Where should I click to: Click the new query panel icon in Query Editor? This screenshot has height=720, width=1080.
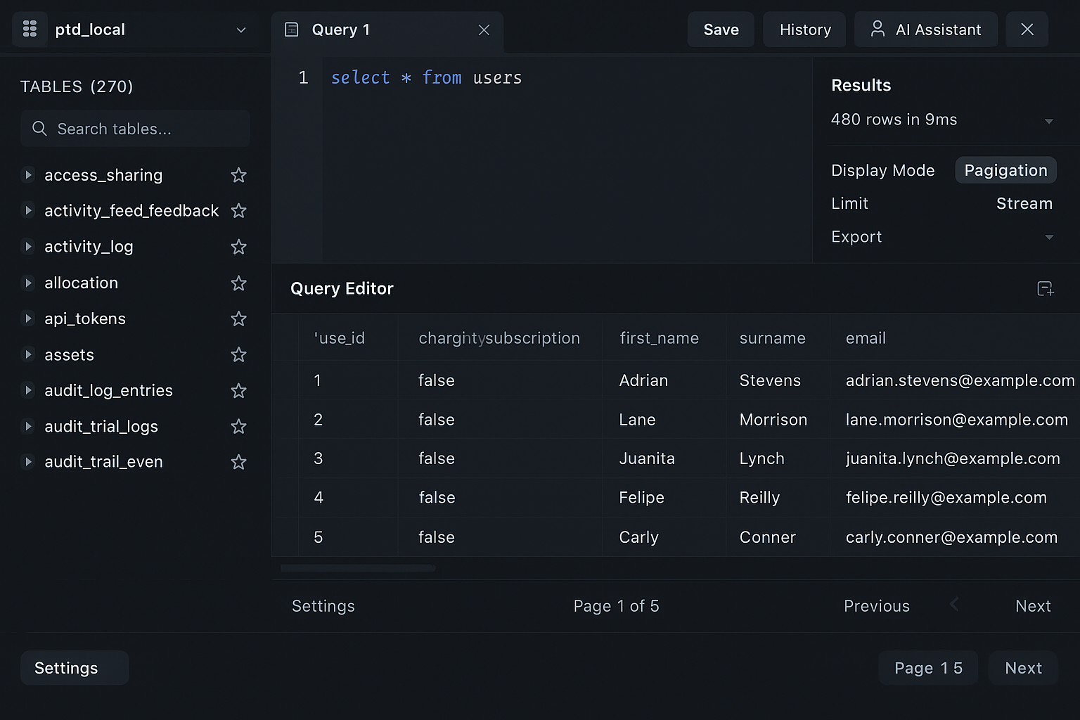pyautogui.click(x=1046, y=288)
